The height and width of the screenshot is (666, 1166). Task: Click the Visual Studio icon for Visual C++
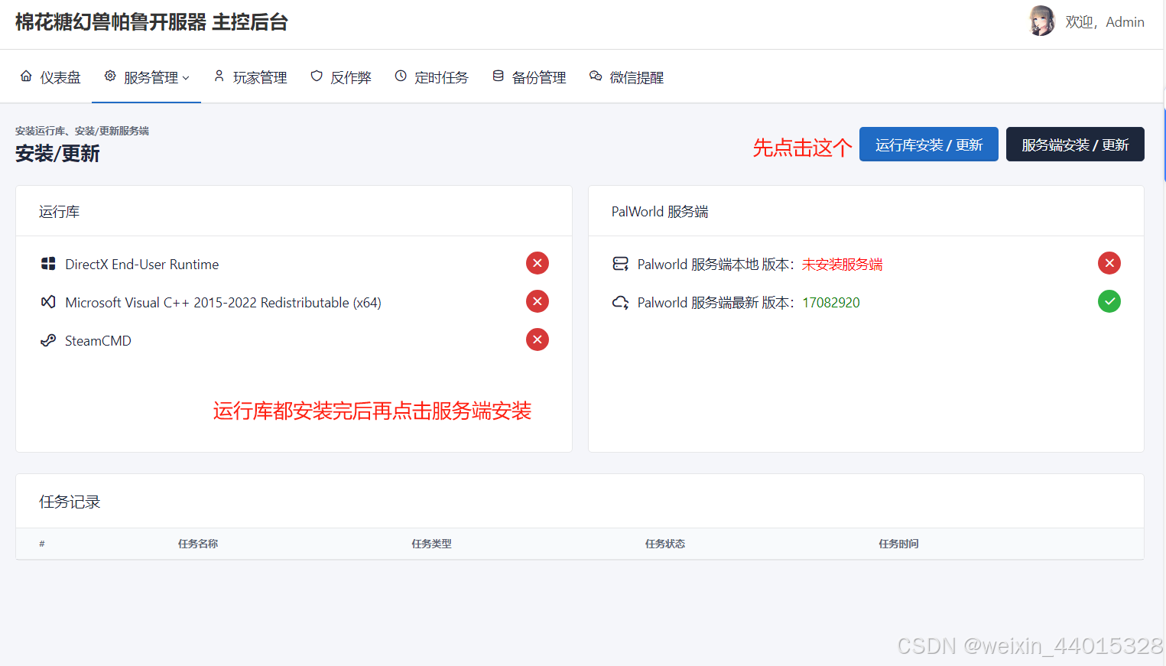[48, 302]
